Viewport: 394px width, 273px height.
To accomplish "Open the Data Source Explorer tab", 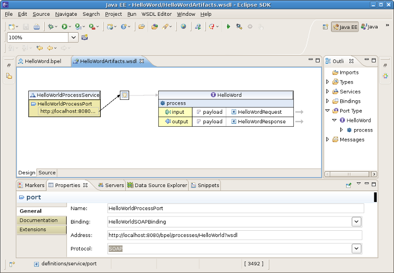I will (157, 185).
